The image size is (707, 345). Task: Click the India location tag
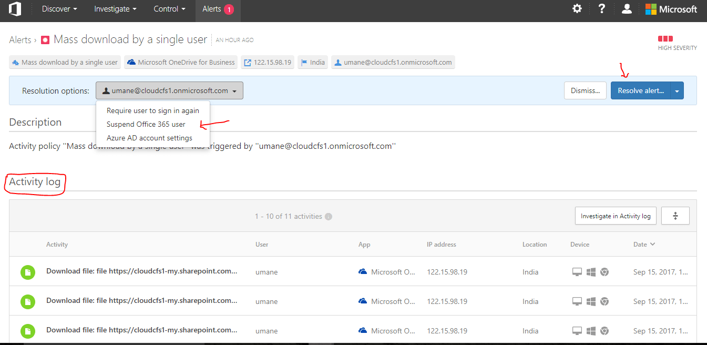pyautogui.click(x=313, y=62)
